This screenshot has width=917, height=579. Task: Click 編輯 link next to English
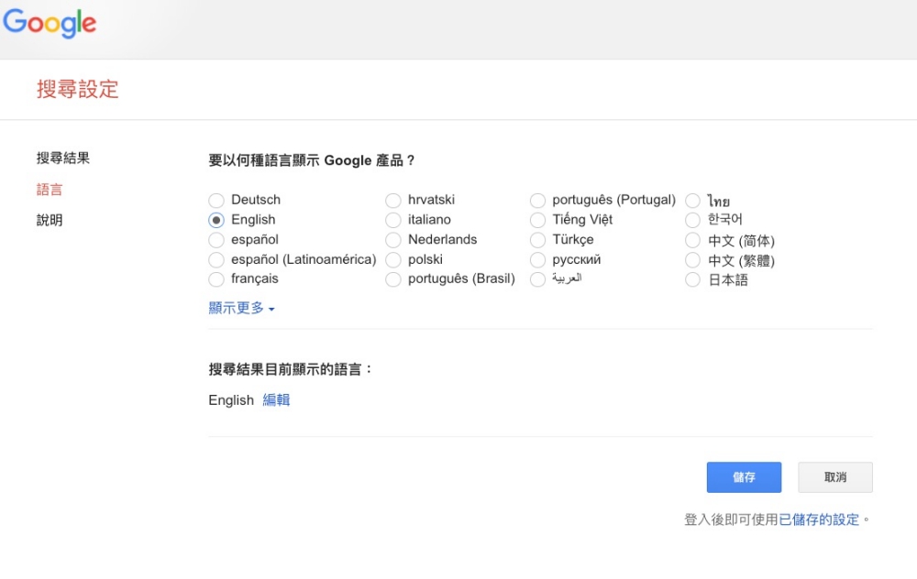click(276, 400)
